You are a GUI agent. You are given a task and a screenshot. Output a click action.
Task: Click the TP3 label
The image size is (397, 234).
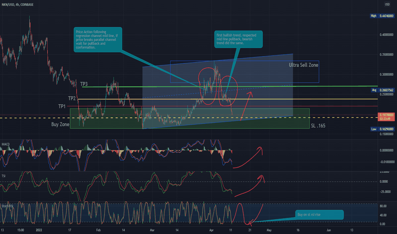pyautogui.click(x=84, y=84)
